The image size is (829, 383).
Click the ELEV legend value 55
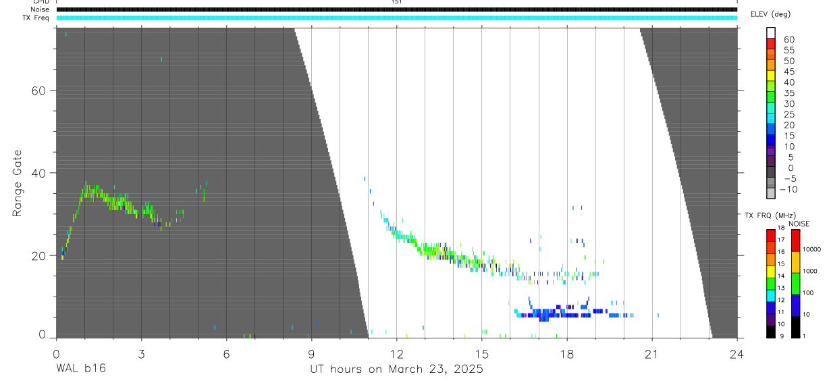[789, 50]
